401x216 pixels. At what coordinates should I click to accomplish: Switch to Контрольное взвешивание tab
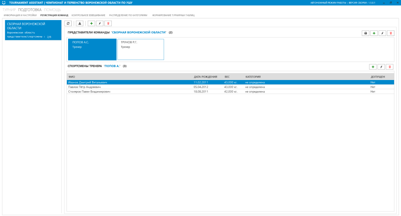pos(88,15)
